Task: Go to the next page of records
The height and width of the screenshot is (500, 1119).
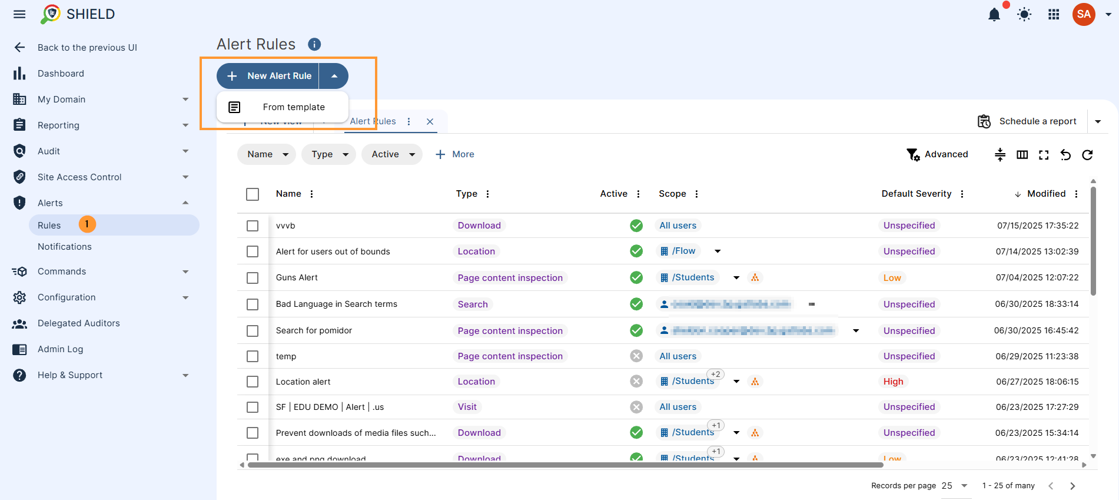Action: pos(1072,486)
